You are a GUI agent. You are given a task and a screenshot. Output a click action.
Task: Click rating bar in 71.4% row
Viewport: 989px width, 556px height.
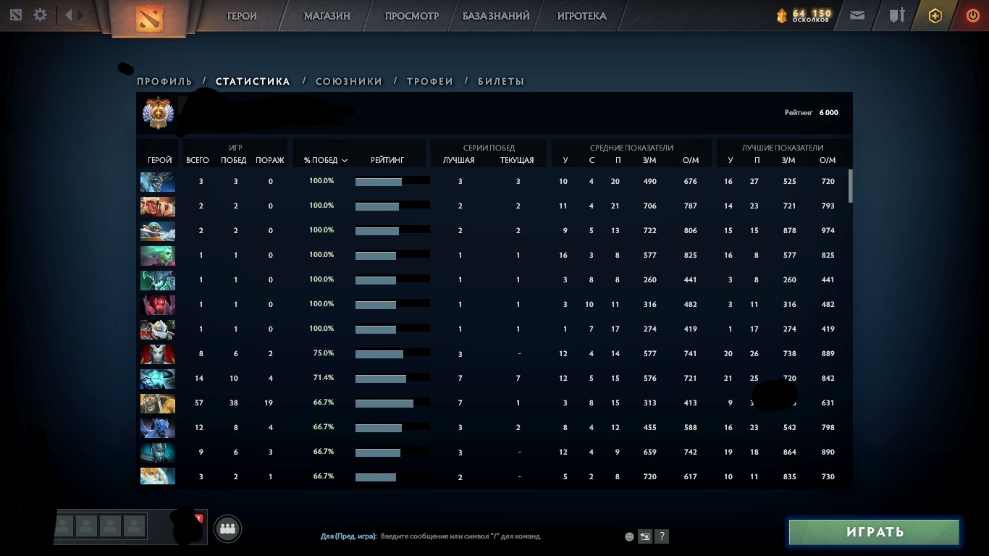(x=392, y=379)
